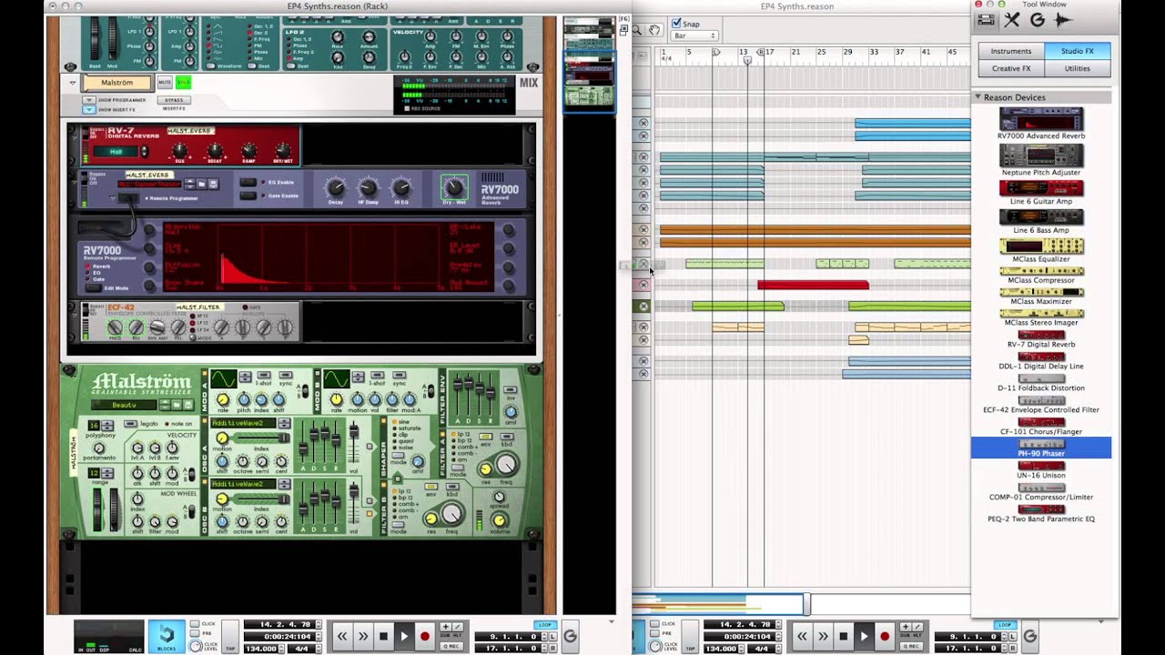Image resolution: width=1165 pixels, height=655 pixels.
Task: Open wrench tools icon in Tool Window
Action: 1012,20
